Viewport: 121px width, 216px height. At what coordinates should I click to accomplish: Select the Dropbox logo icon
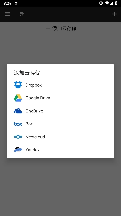18,85
